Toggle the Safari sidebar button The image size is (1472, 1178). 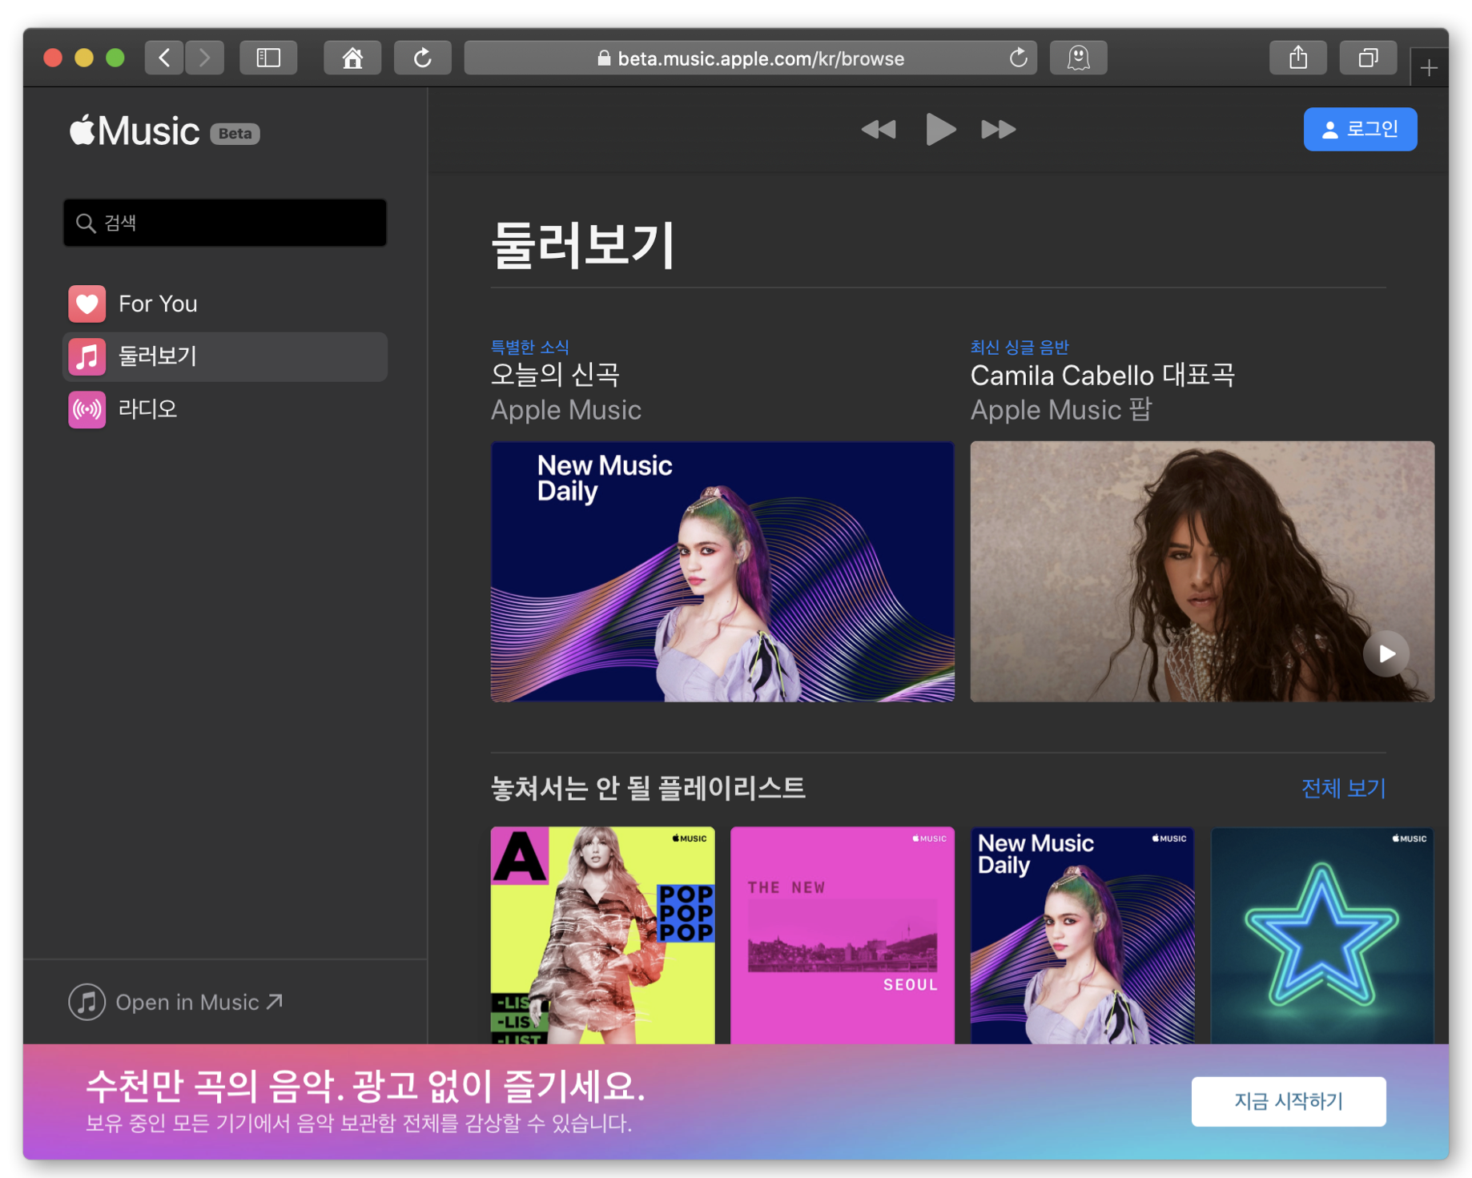268,58
